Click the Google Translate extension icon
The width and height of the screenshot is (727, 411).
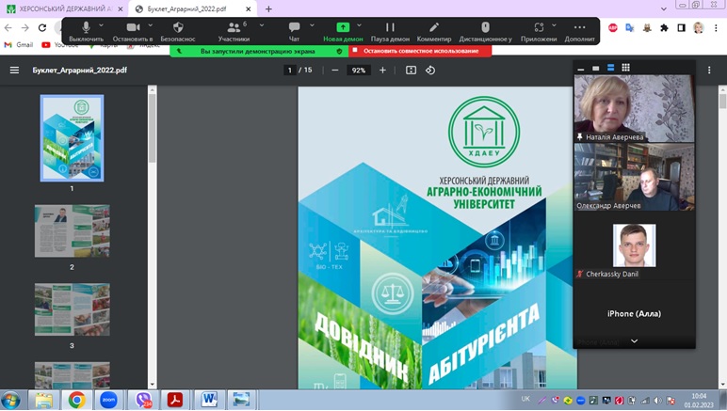tap(630, 28)
